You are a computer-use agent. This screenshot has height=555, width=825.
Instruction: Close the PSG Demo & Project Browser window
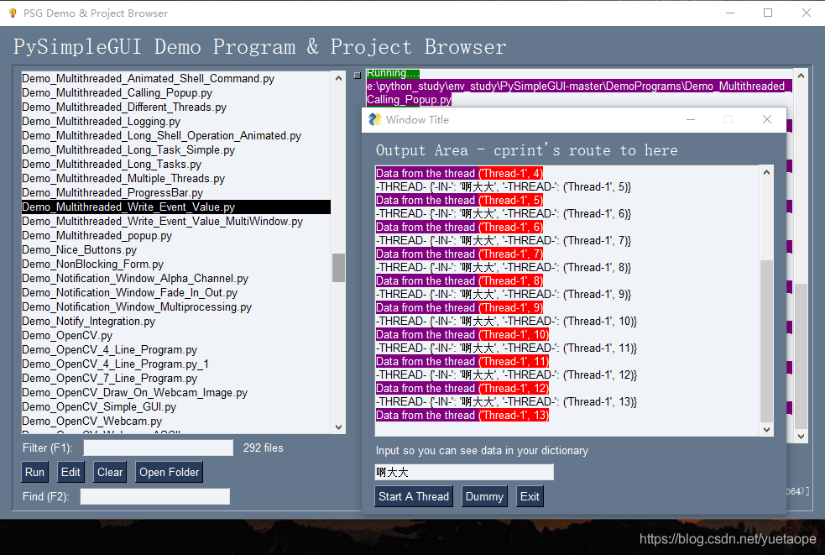(806, 13)
